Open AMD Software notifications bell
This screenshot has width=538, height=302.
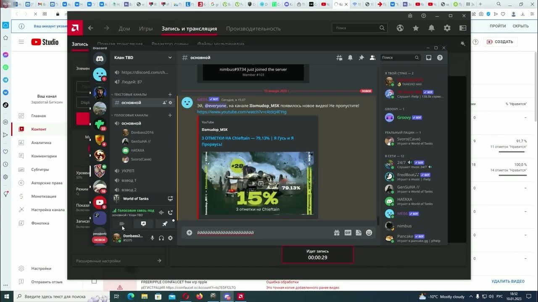click(431, 28)
